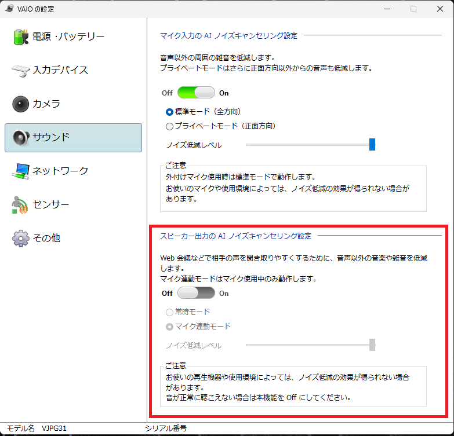Click the VAIO の設定 window title
This screenshot has width=454, height=436.
click(x=35, y=9)
